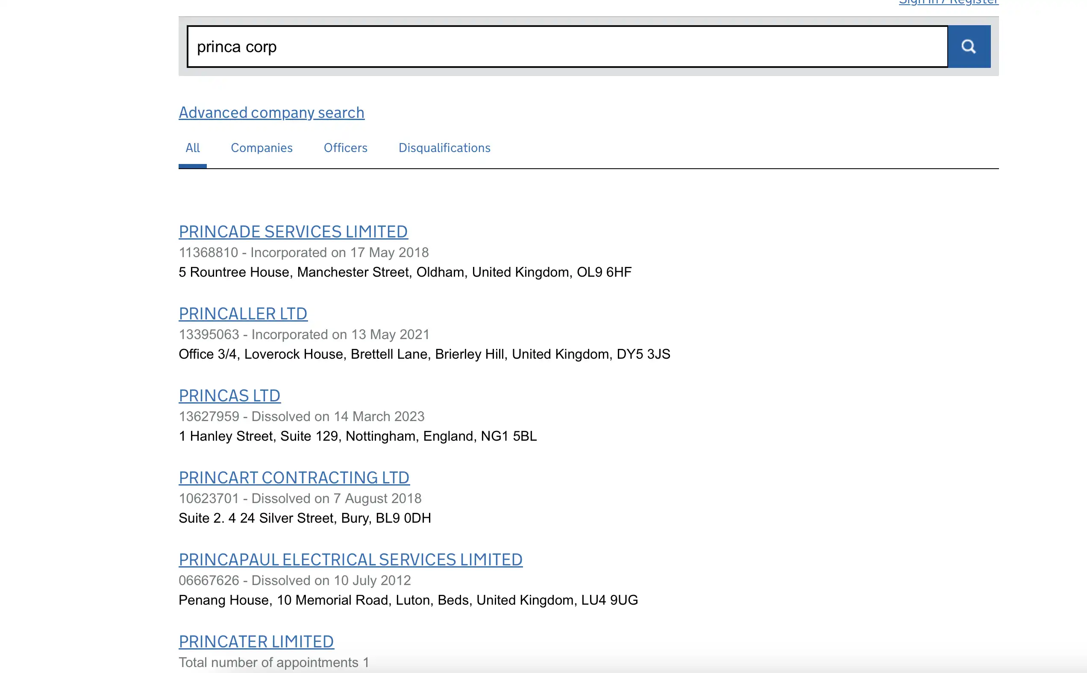The image size is (1087, 673).
Task: Focus the 'princa corp' search field
Action: 567,46
